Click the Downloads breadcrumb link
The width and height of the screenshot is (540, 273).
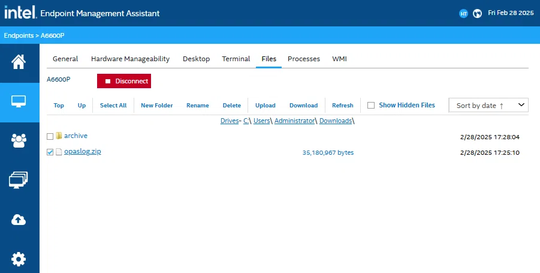coord(336,121)
